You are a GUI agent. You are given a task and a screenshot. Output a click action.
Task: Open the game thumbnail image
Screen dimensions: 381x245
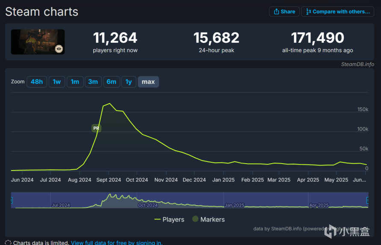pos(38,42)
